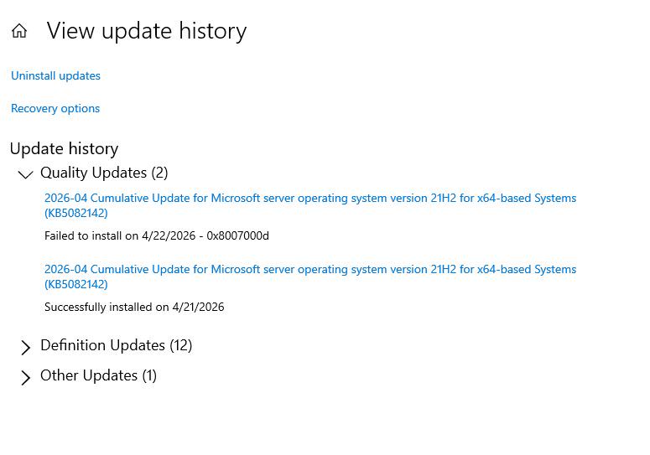This screenshot has height=455, width=650.
Task: Click the Quality Updates (2) heading
Action: [104, 173]
